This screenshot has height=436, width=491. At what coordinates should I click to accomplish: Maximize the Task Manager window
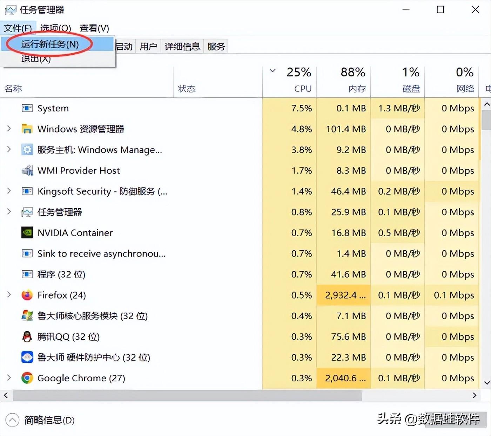(x=440, y=9)
